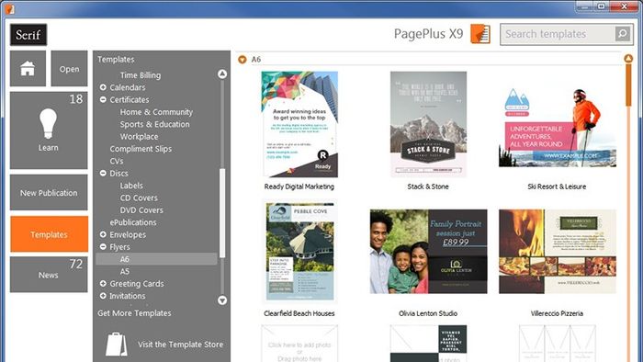
Task: Open Clearfield Beach Houses template thumbnail
Action: tap(299, 252)
